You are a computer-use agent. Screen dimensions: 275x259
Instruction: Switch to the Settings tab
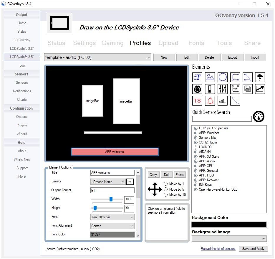pyautogui.click(x=85, y=43)
